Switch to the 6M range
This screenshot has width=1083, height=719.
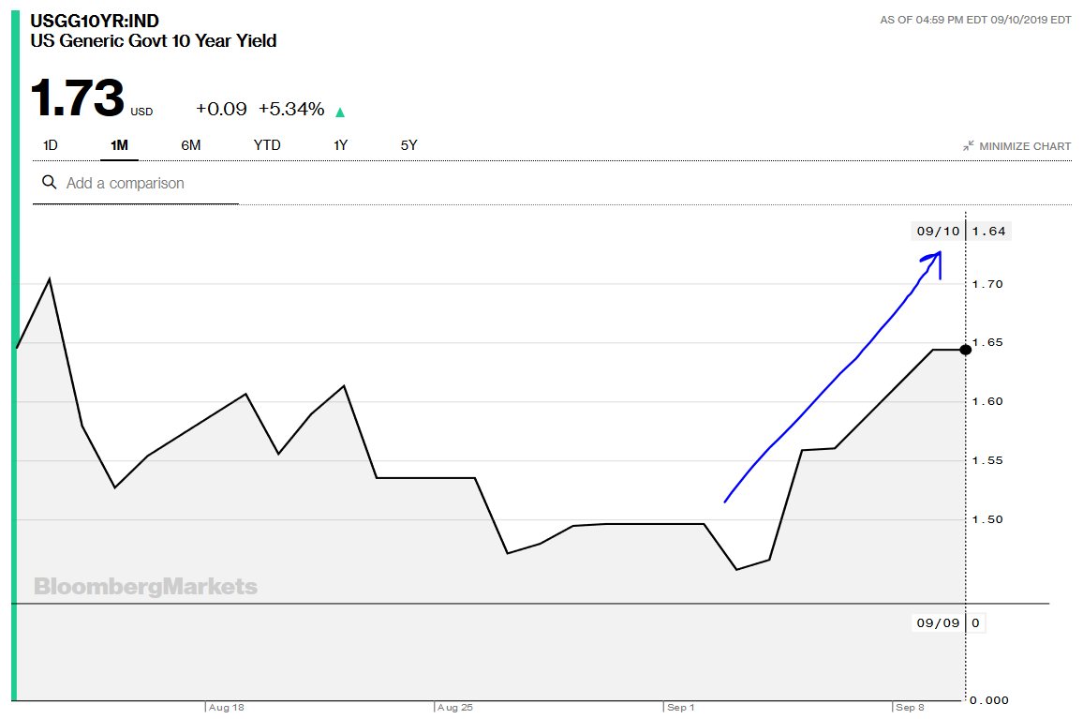point(190,145)
